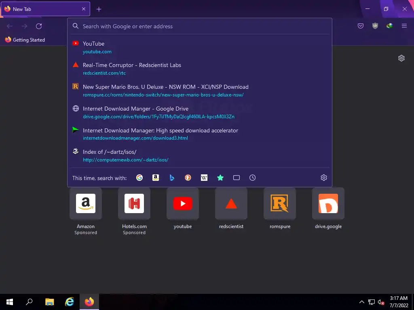This screenshot has width=414, height=310.
Task: Open the clock showing 3:17 AM
Action: [x=399, y=302]
